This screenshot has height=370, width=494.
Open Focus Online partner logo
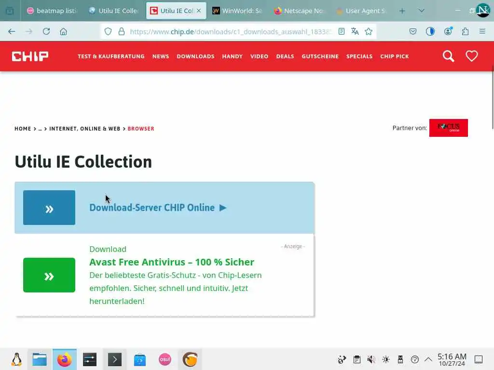[448, 128]
